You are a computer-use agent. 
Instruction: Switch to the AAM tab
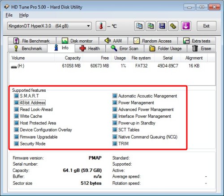(x=113, y=41)
